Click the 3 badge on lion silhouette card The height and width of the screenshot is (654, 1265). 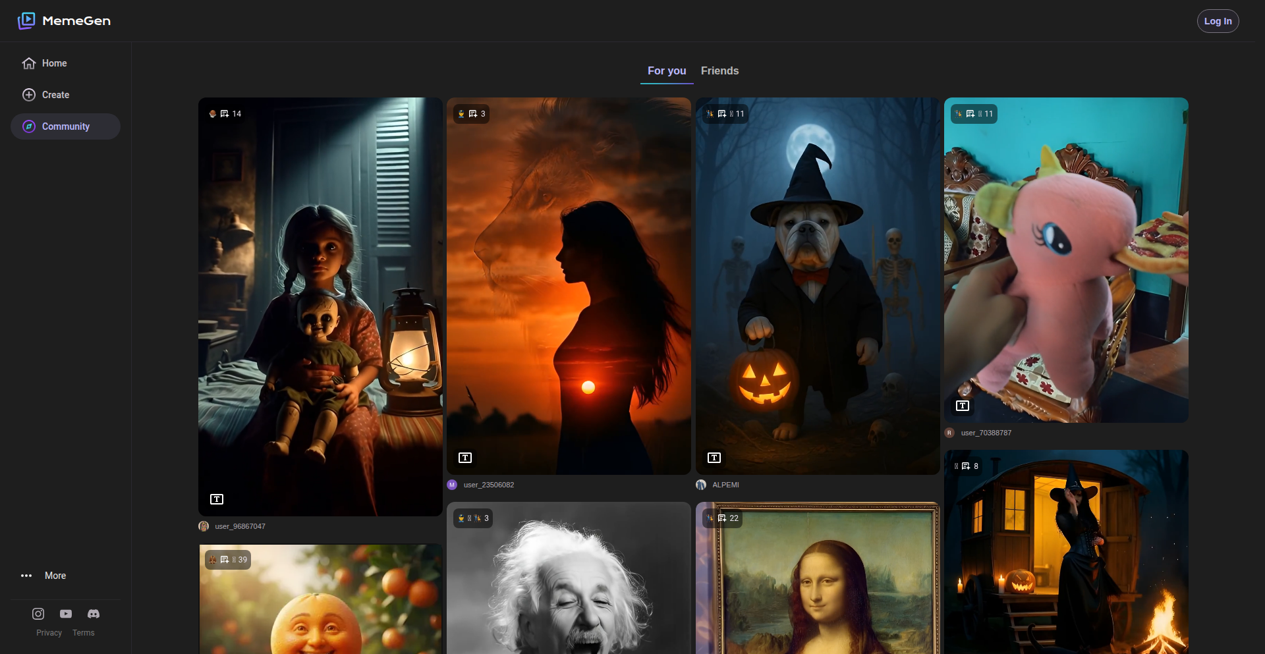472,114
